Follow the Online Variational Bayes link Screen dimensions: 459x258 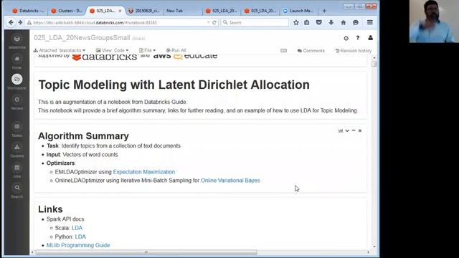click(x=230, y=181)
